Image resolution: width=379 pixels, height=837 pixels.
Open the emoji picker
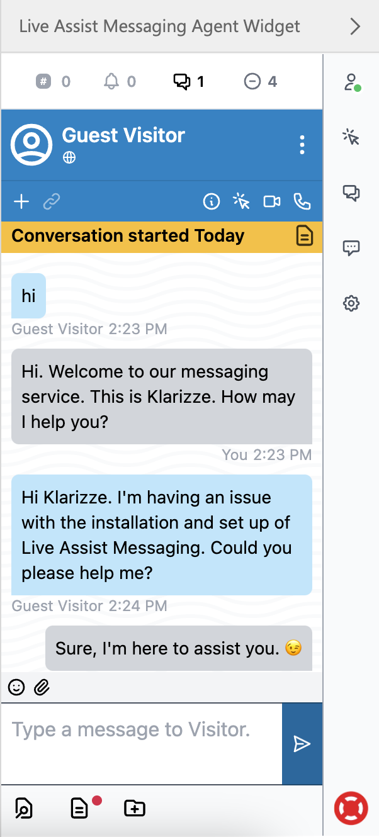coord(16,687)
